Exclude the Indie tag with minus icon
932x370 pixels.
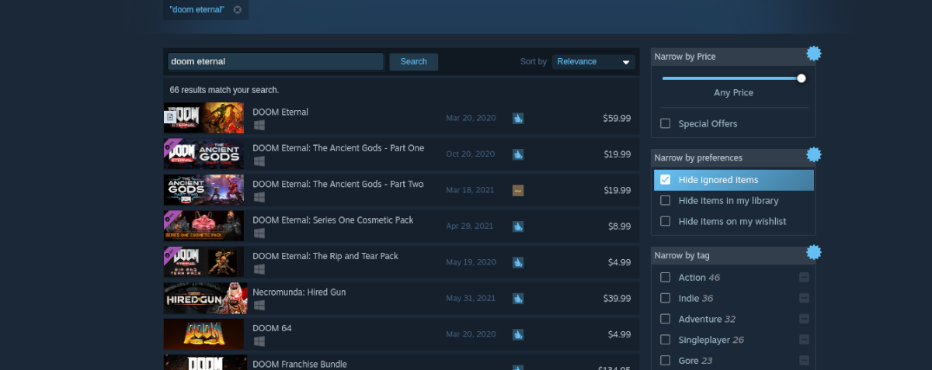coord(804,298)
